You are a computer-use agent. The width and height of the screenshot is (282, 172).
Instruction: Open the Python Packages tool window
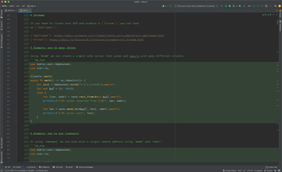(85, 167)
